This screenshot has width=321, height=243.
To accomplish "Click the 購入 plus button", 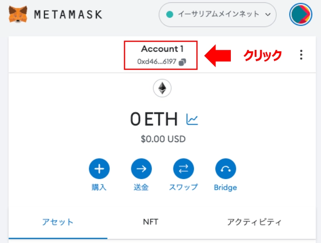I will click(x=99, y=169).
